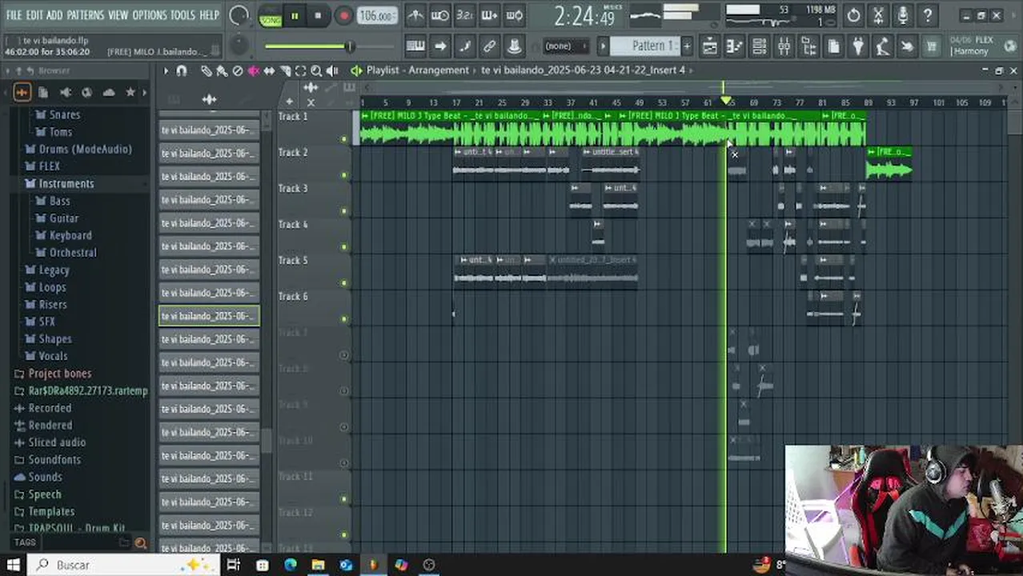This screenshot has height=576, width=1023.
Task: Click the master volume knob
Action: [x=239, y=15]
